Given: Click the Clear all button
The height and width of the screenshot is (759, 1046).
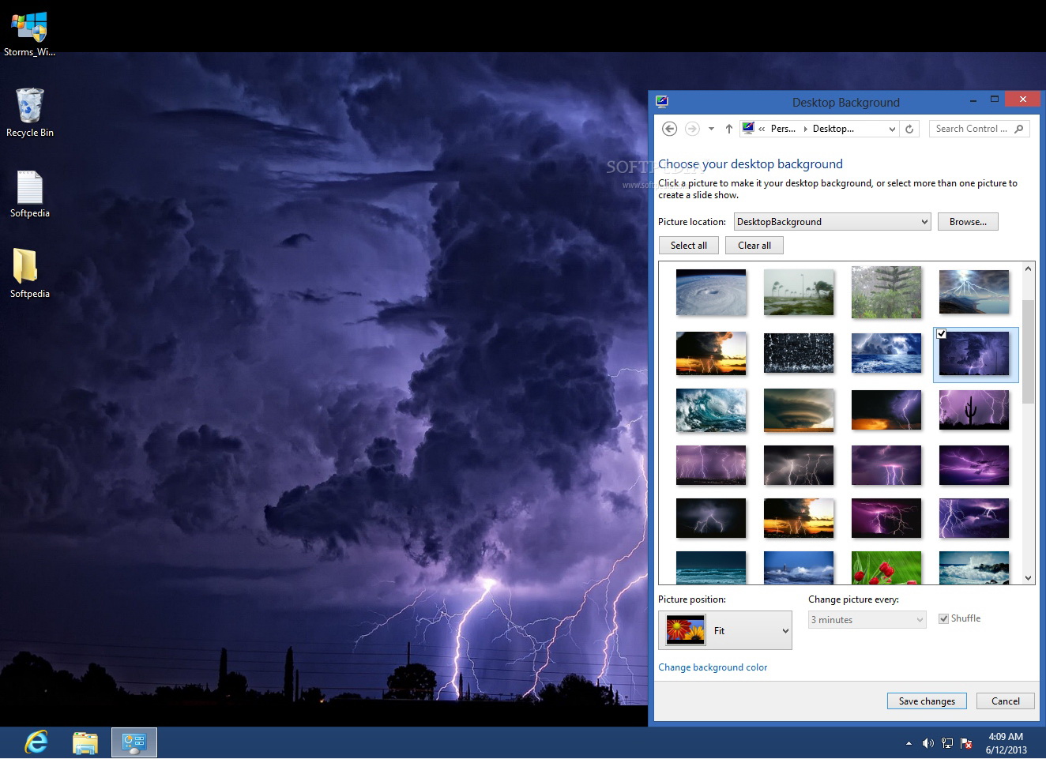Looking at the screenshot, I should coord(754,246).
